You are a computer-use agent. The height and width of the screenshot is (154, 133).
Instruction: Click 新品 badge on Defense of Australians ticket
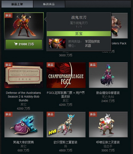coord(8,65)
